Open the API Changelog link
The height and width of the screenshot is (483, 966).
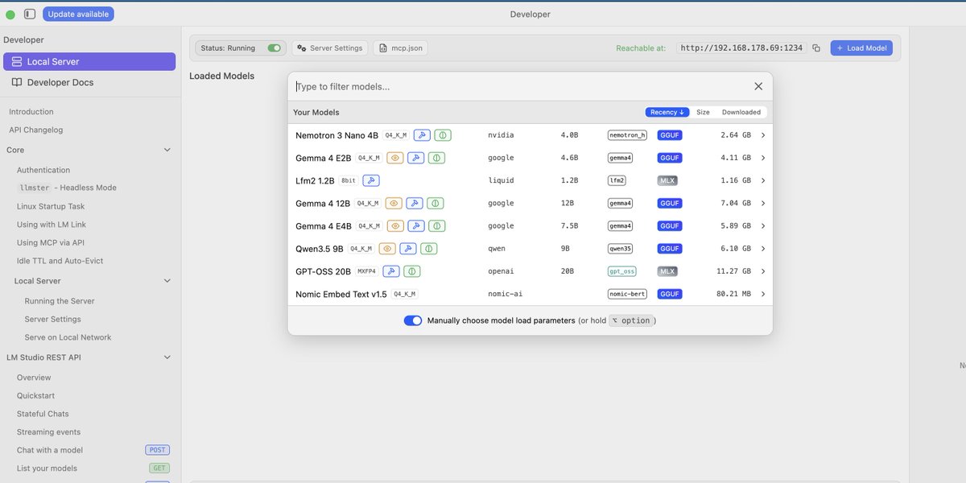click(x=36, y=130)
